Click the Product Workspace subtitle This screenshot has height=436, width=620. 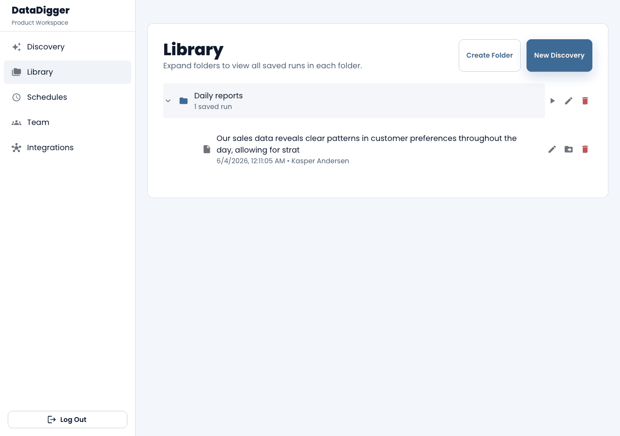click(x=40, y=23)
